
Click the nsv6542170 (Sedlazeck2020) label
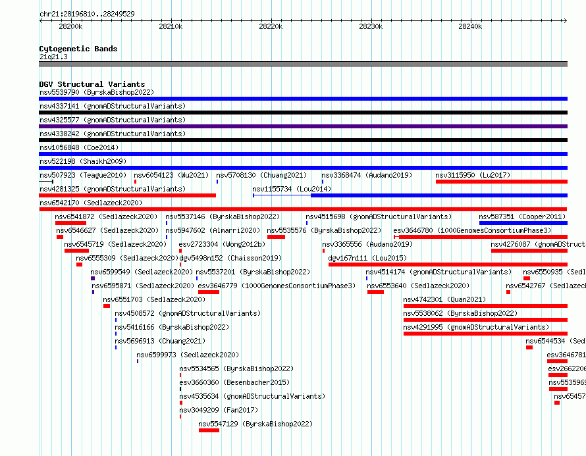tap(91, 203)
